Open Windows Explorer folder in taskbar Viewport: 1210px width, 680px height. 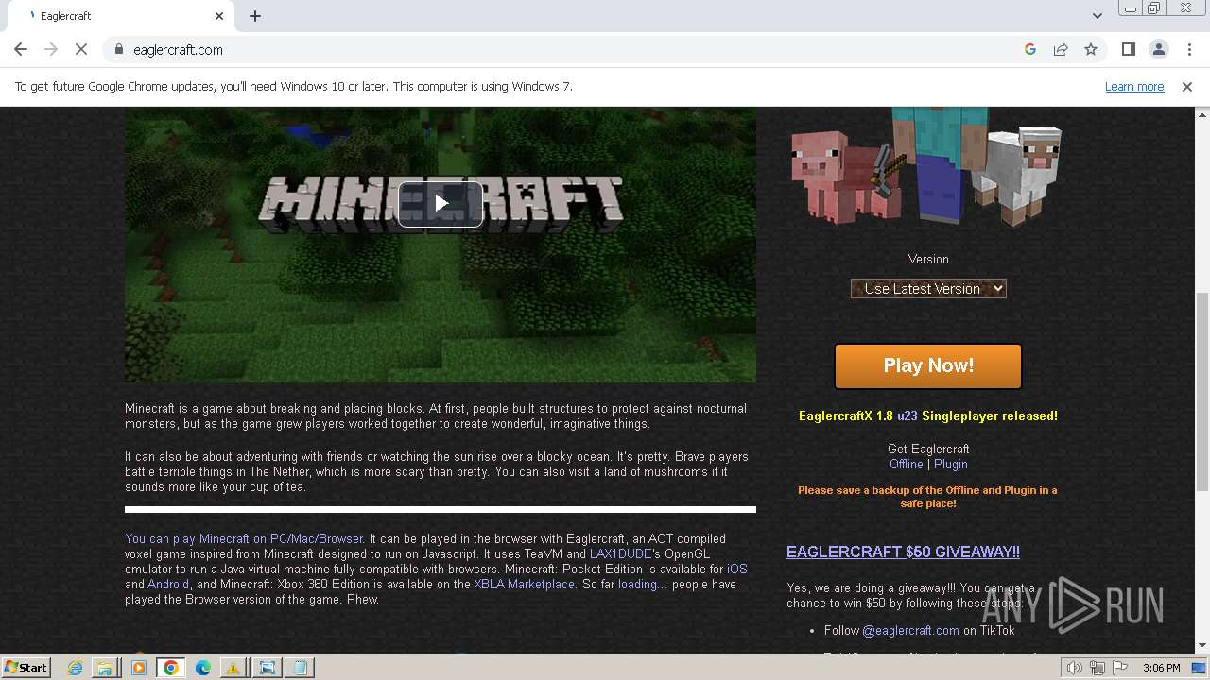click(x=106, y=668)
